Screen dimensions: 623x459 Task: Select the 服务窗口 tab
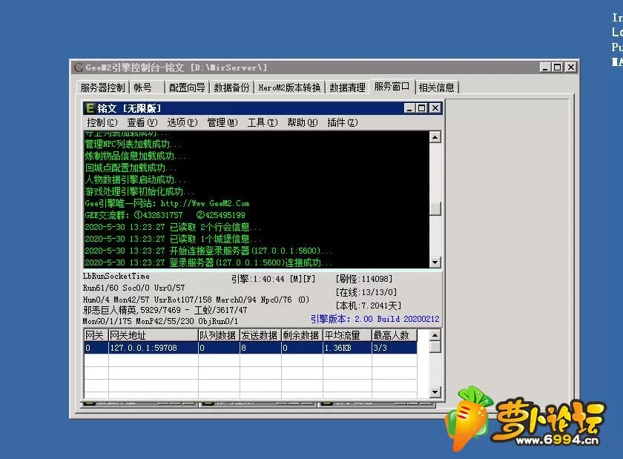pyautogui.click(x=392, y=86)
